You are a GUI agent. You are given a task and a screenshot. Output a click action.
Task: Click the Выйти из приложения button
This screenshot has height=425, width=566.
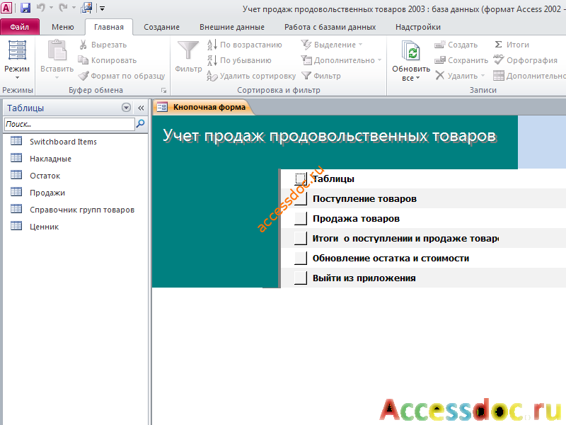coord(301,278)
